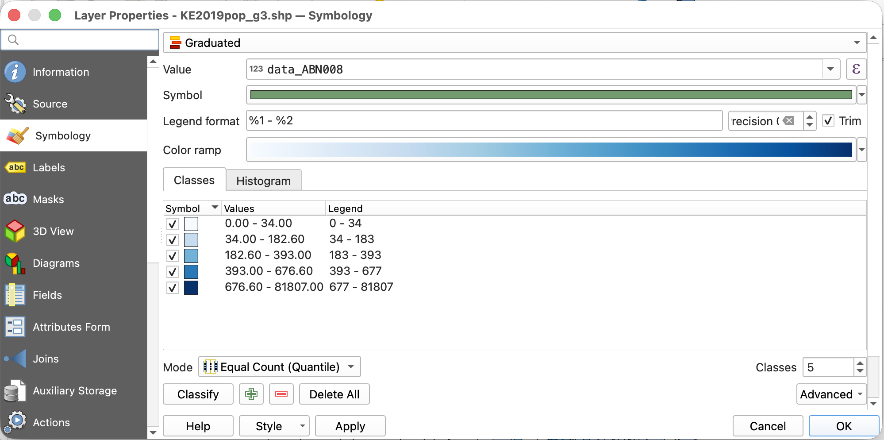Confirm with the OK button
Image resolution: width=884 pixels, height=440 pixels.
(x=844, y=426)
